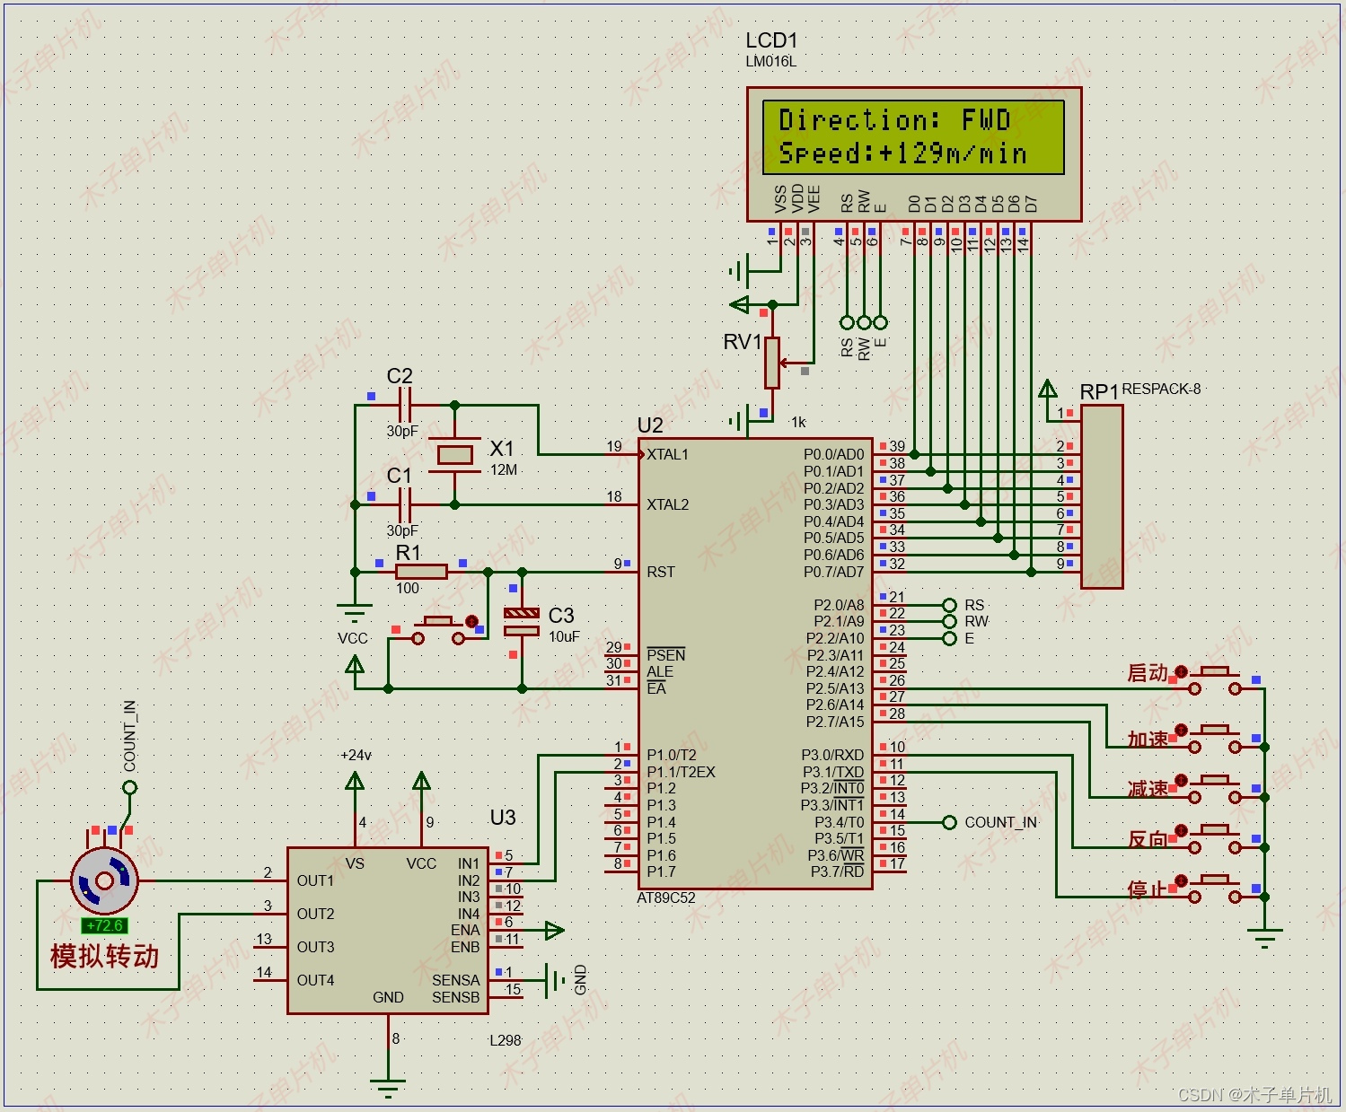The image size is (1346, 1112).
Task: Push the reset switch near C3
Action: point(438,630)
